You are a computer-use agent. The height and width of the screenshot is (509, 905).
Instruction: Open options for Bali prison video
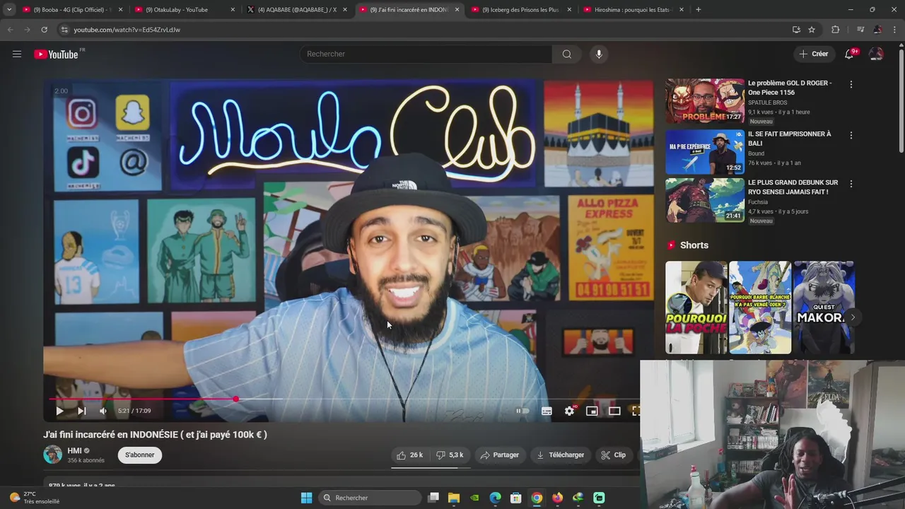point(851,135)
